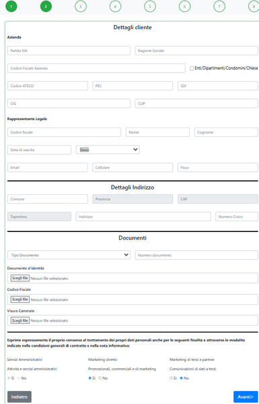Screen dimensions: 259x404
Task: Select No for Marketing di terzi
Action: click(x=181, y=378)
